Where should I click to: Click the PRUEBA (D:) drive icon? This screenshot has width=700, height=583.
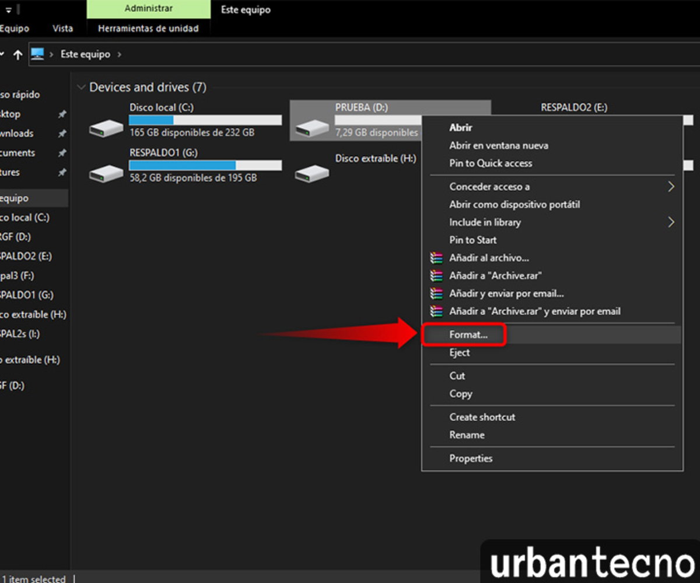tap(311, 127)
